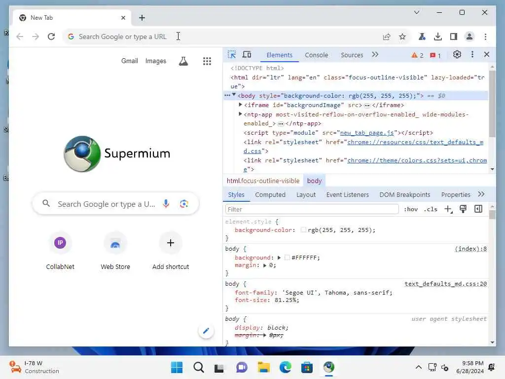Go back in browser history
Screen dimensions: 505x379
click(x=20, y=37)
